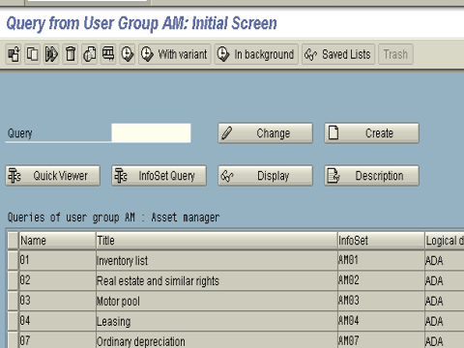Image resolution: width=464 pixels, height=348 pixels.
Task: Click the double-arrow rename icon in toolbar
Action: coord(51,54)
